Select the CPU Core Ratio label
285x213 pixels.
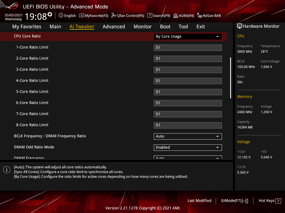pyautogui.click(x=27, y=36)
